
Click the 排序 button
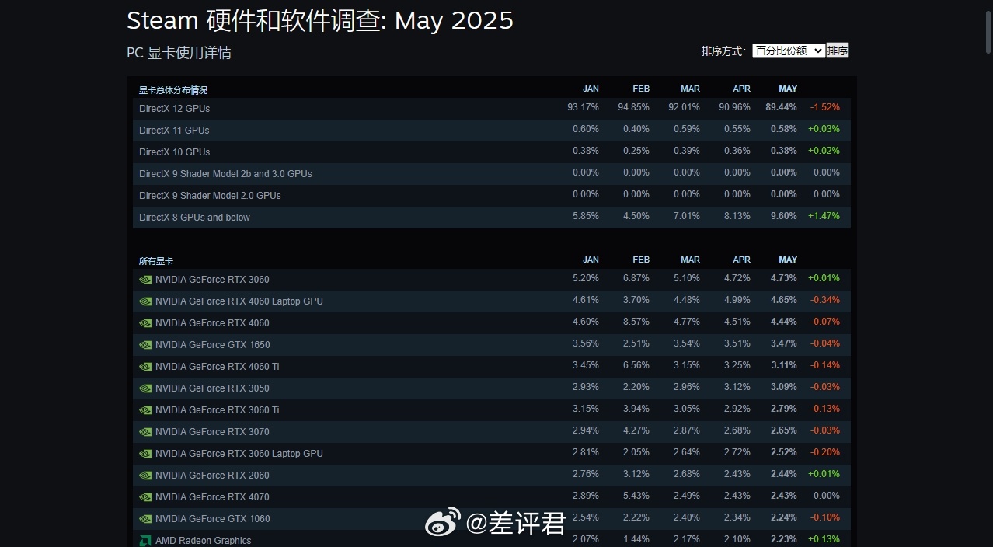(x=838, y=51)
